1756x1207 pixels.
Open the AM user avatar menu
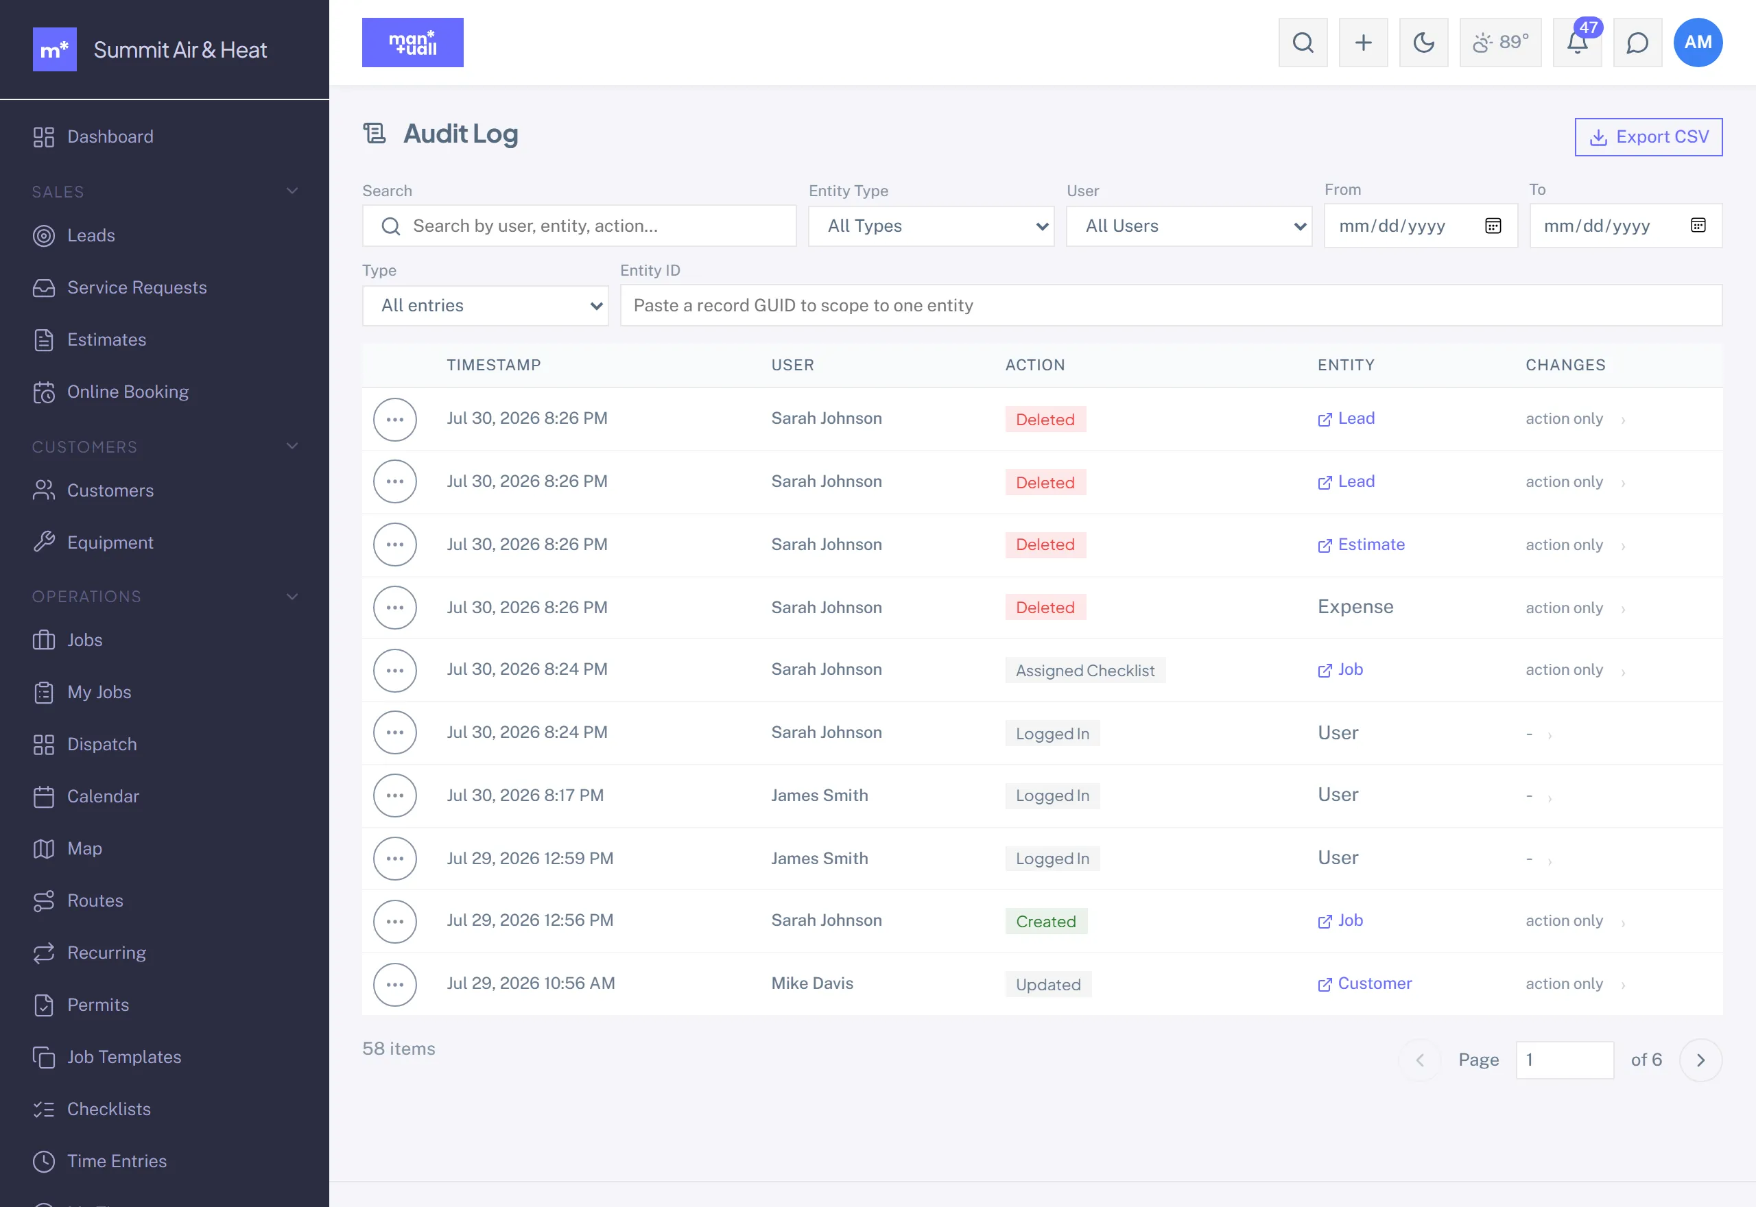click(x=1698, y=43)
